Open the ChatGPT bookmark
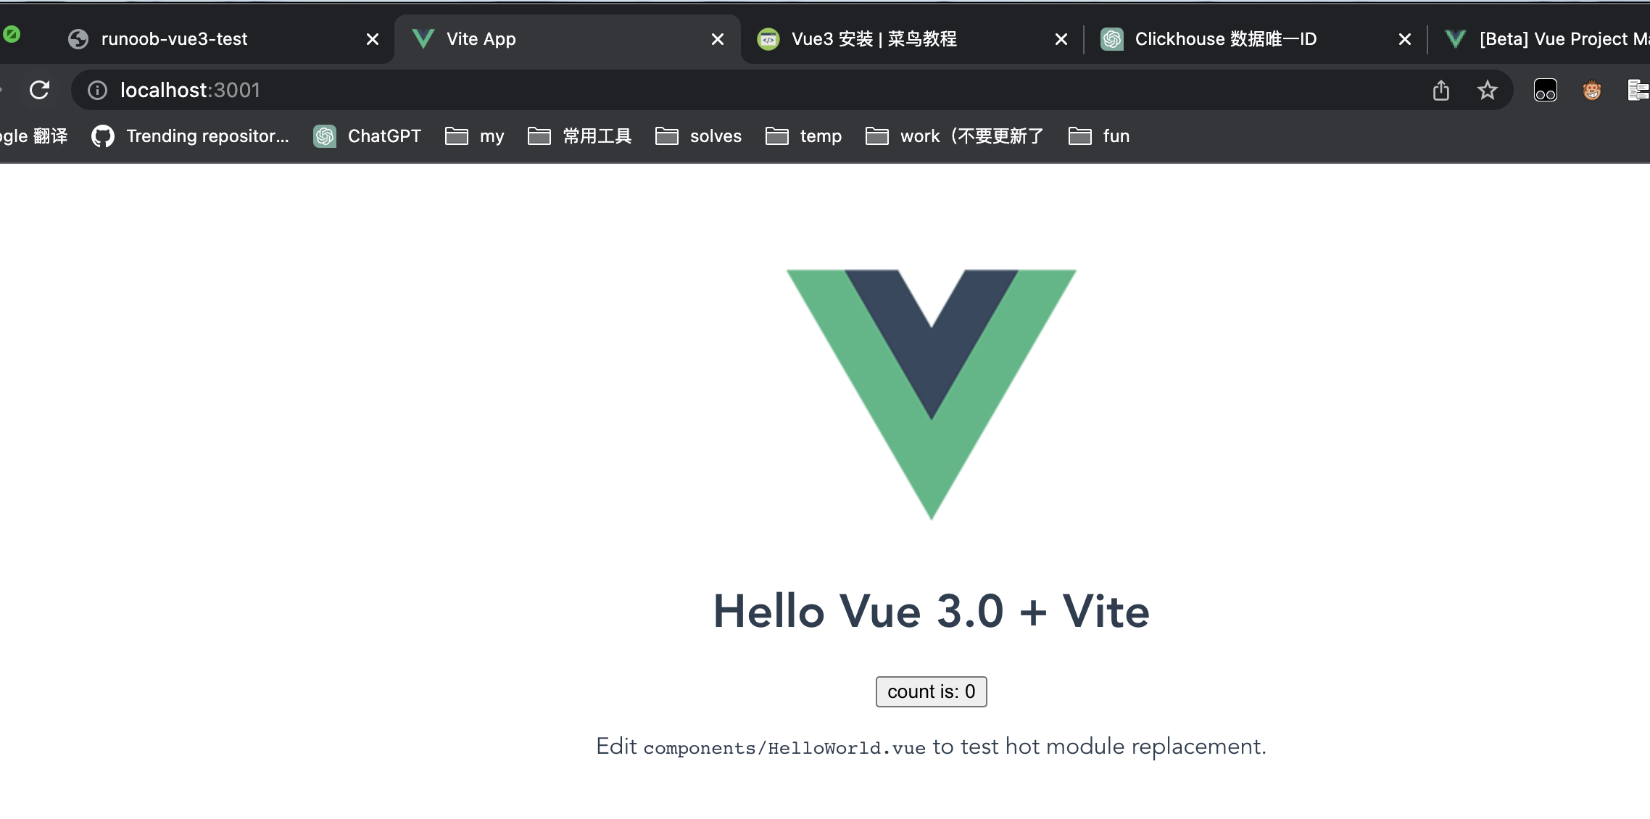The height and width of the screenshot is (819, 1650). [368, 136]
